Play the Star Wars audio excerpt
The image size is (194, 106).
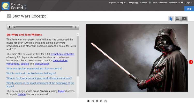coord(10,27)
